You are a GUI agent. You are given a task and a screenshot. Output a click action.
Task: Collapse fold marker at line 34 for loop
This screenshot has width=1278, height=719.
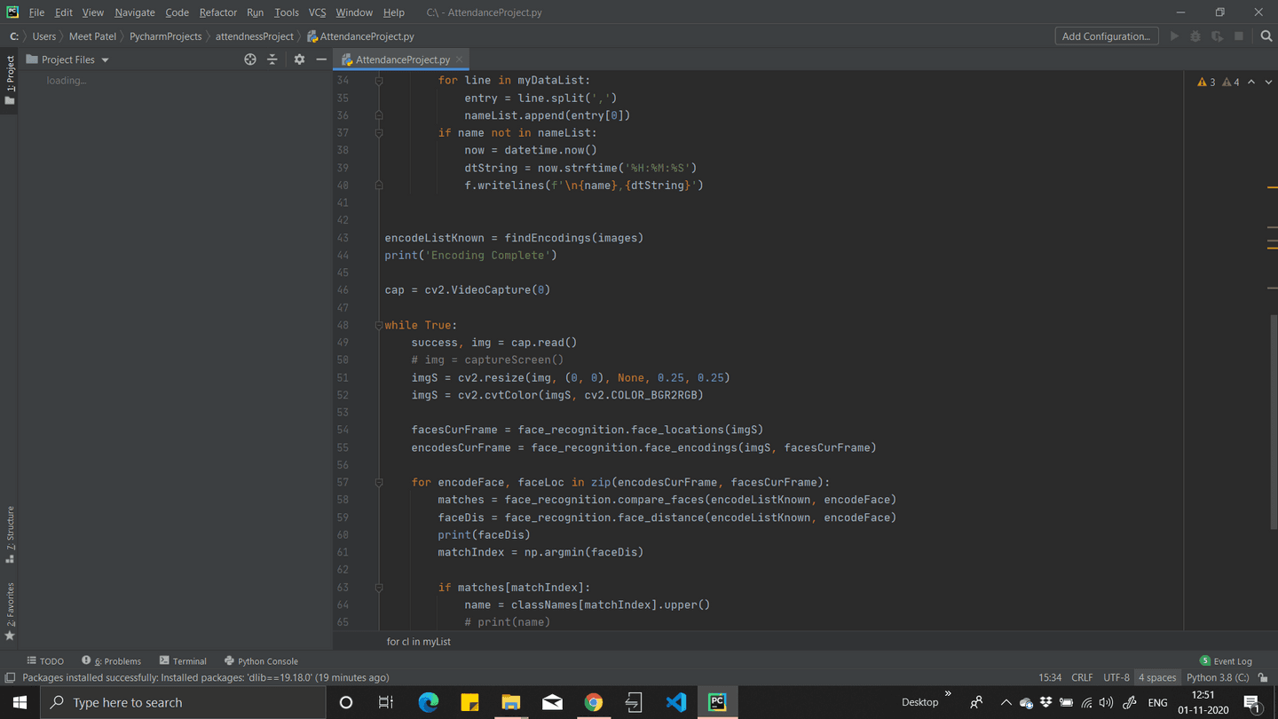point(379,80)
